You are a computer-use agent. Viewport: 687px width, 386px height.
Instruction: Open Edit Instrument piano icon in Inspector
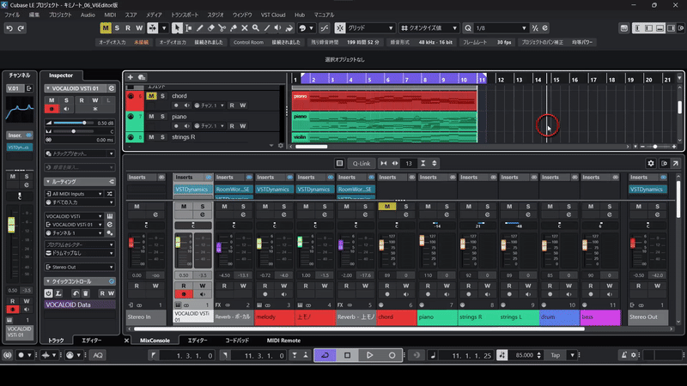110,216
